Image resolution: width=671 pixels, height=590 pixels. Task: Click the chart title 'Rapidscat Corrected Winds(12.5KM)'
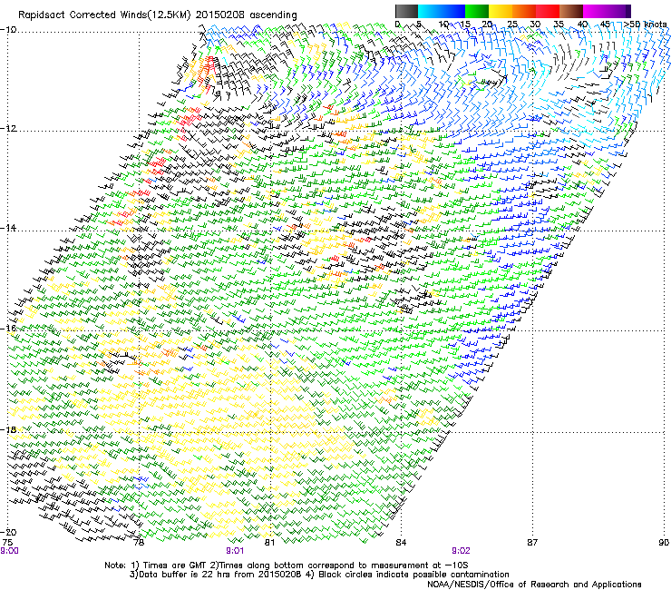tap(104, 15)
